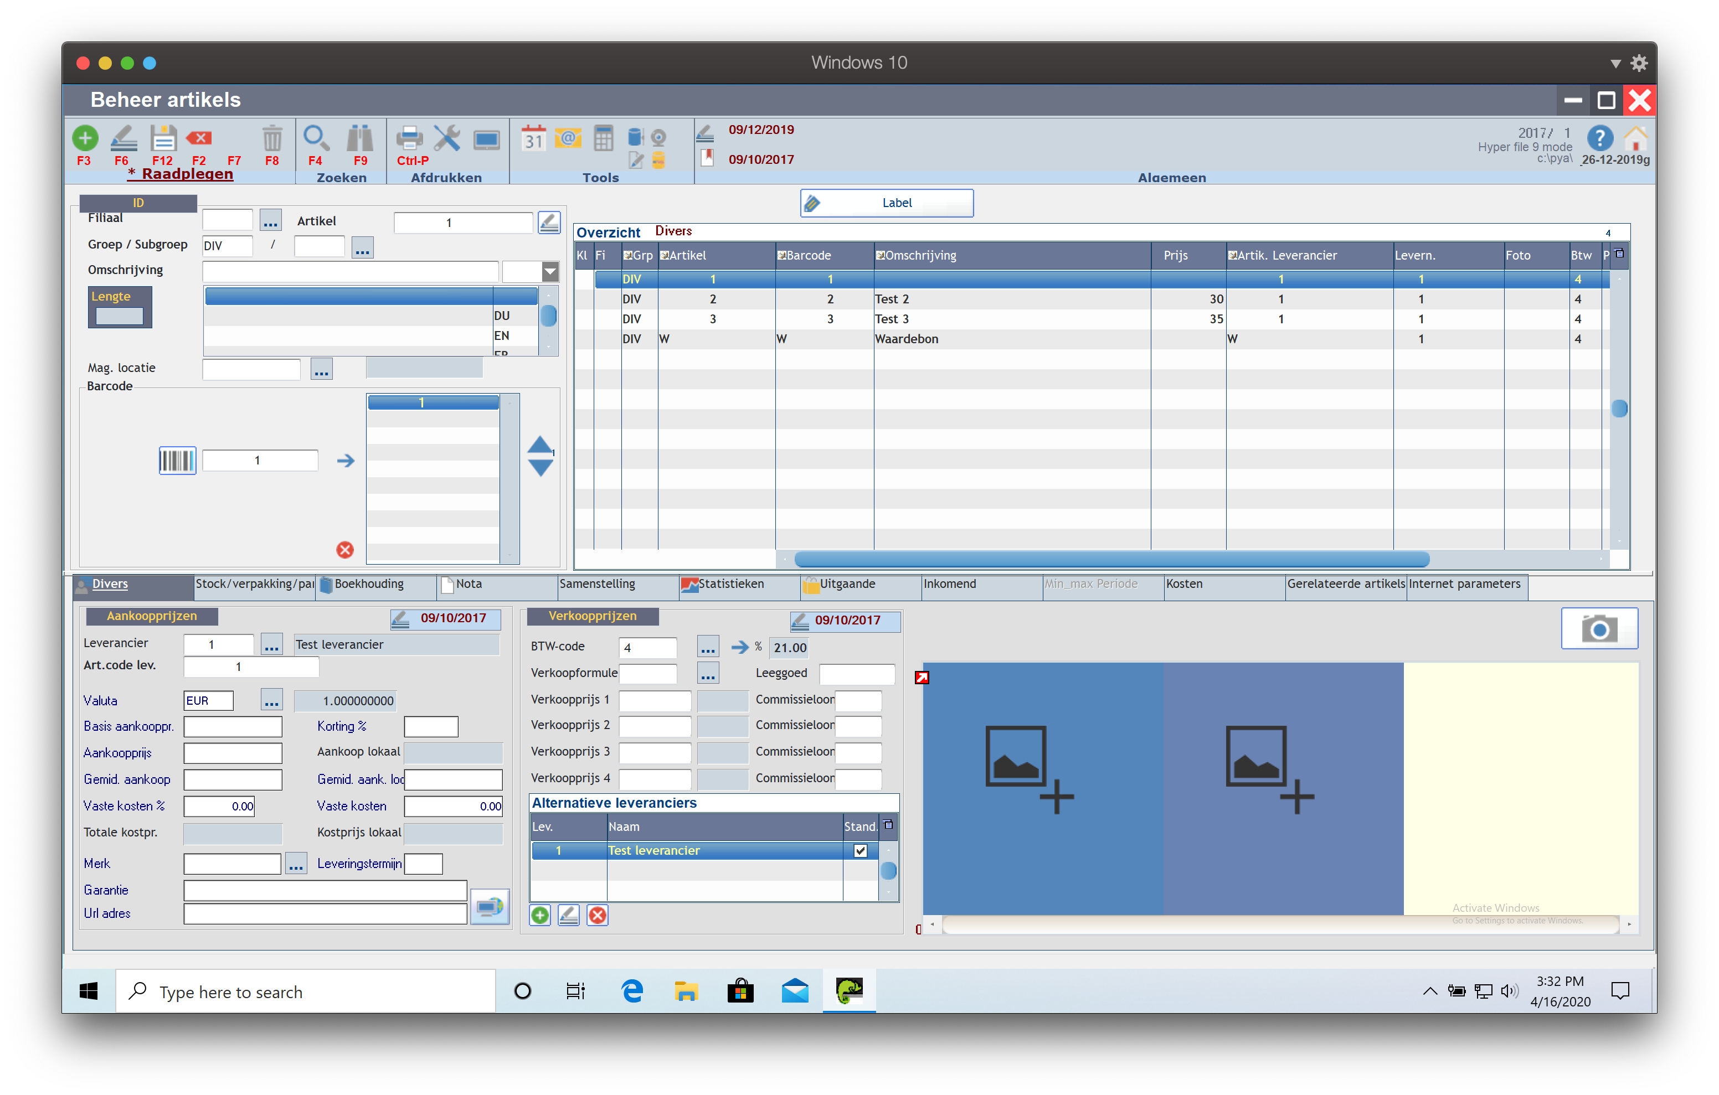The width and height of the screenshot is (1719, 1095).
Task: Click the Url adres input field
Action: pos(325,913)
